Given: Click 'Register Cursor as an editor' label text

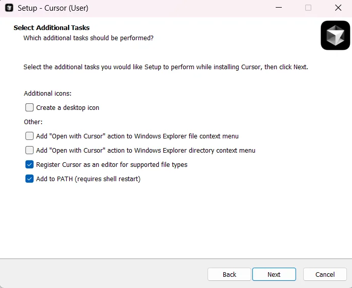Looking at the screenshot, I should [112, 165].
